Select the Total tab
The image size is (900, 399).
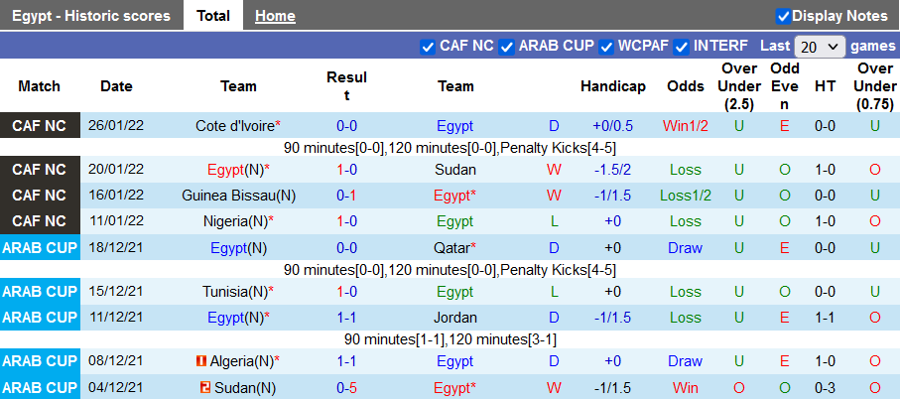click(213, 16)
